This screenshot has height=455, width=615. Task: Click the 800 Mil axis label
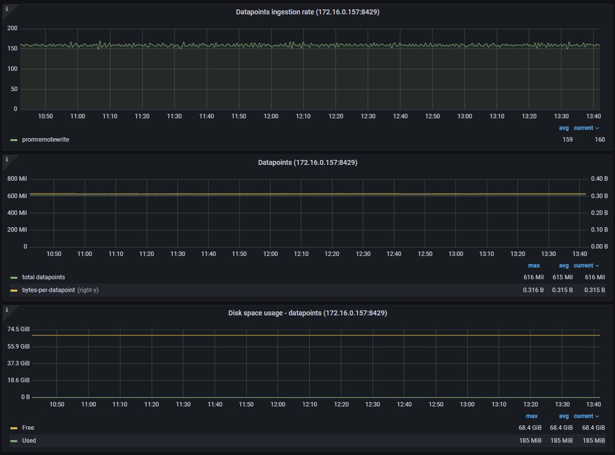pyautogui.click(x=17, y=179)
